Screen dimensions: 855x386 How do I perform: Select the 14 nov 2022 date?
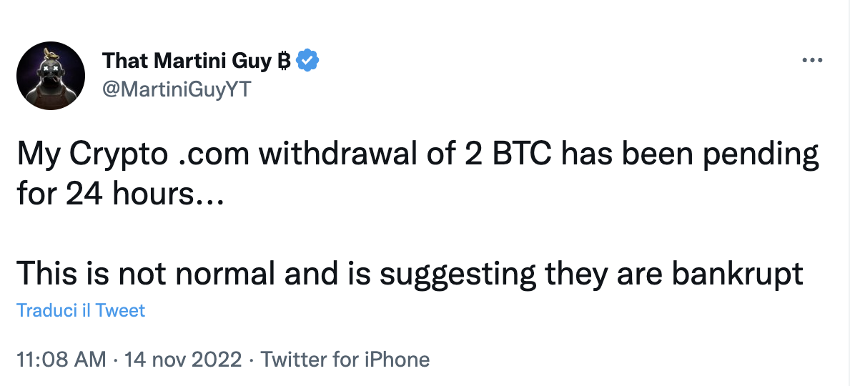[x=183, y=359]
